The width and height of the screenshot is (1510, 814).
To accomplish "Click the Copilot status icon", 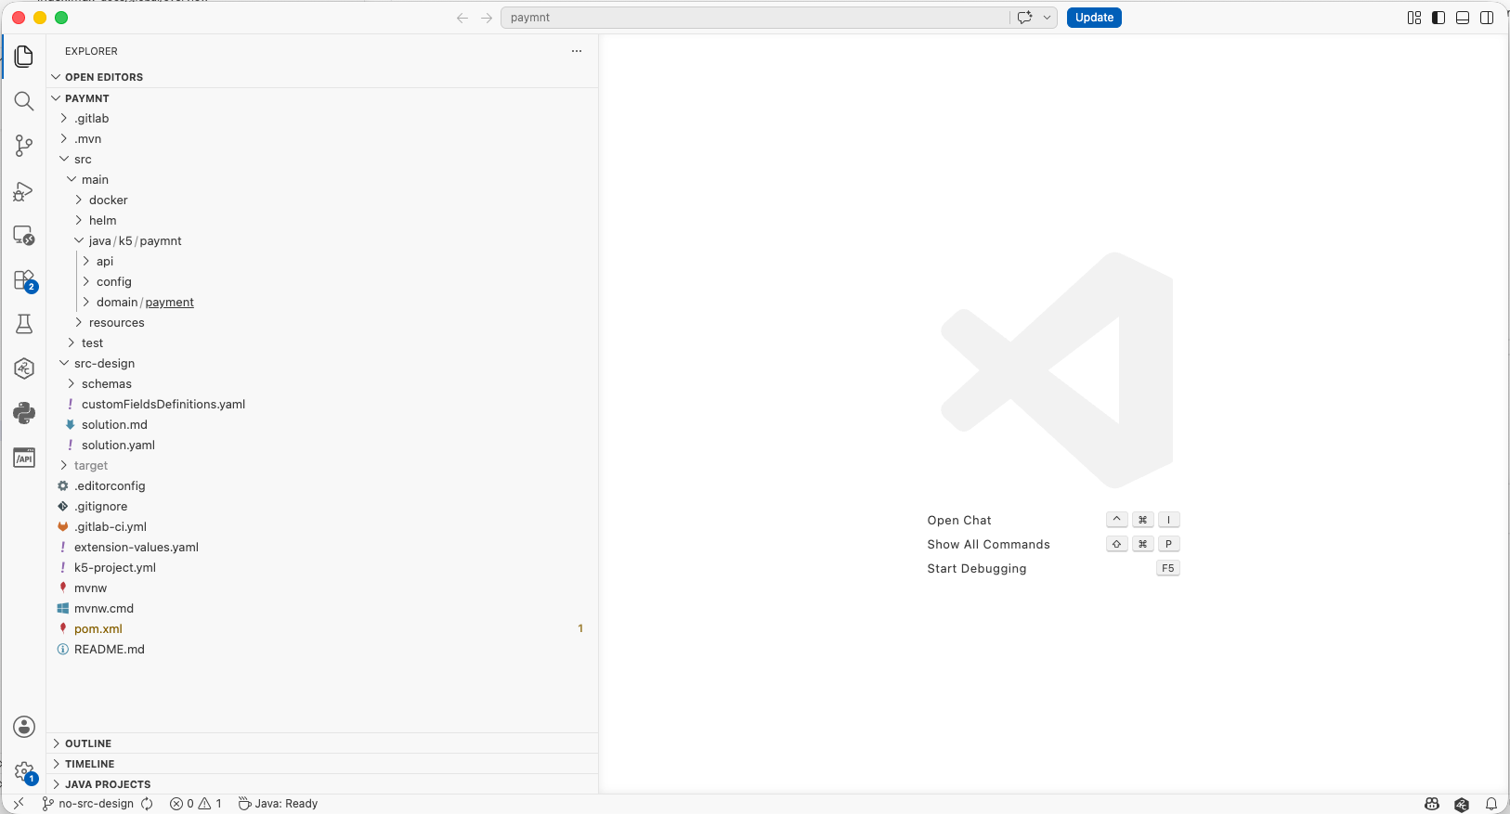I will (1432, 804).
